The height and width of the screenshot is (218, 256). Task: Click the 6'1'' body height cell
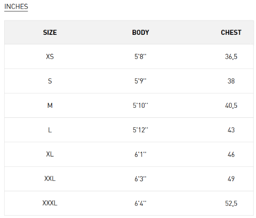[x=141, y=154]
